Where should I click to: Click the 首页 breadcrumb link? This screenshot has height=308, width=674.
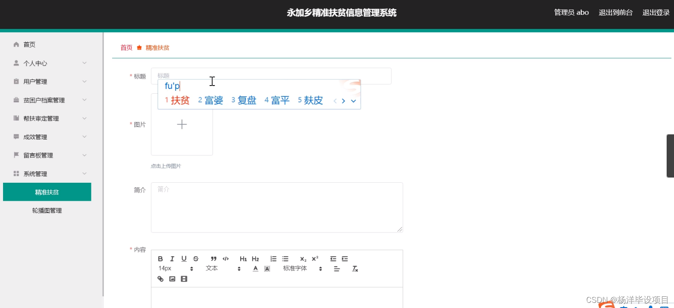click(126, 48)
